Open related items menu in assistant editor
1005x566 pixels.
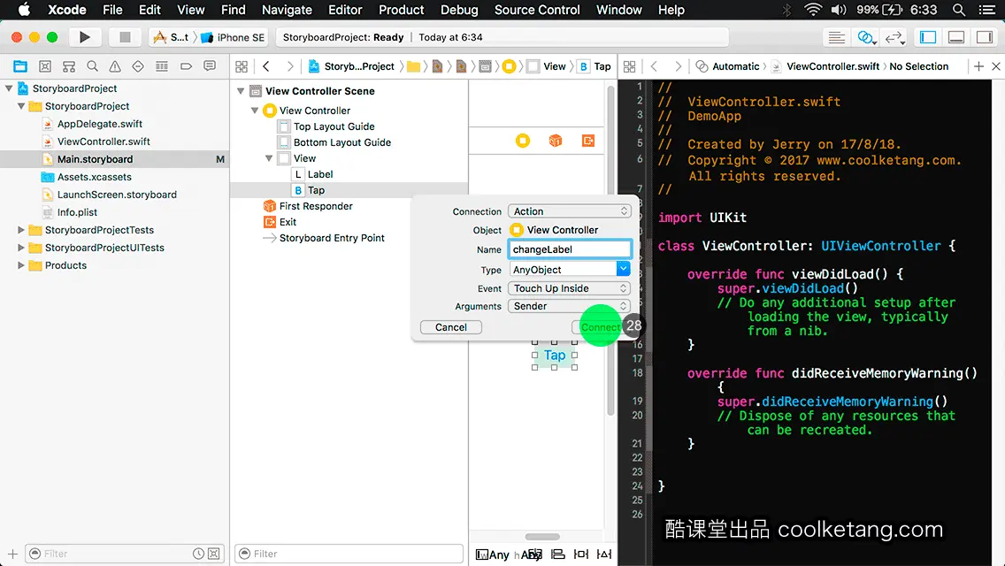(629, 66)
